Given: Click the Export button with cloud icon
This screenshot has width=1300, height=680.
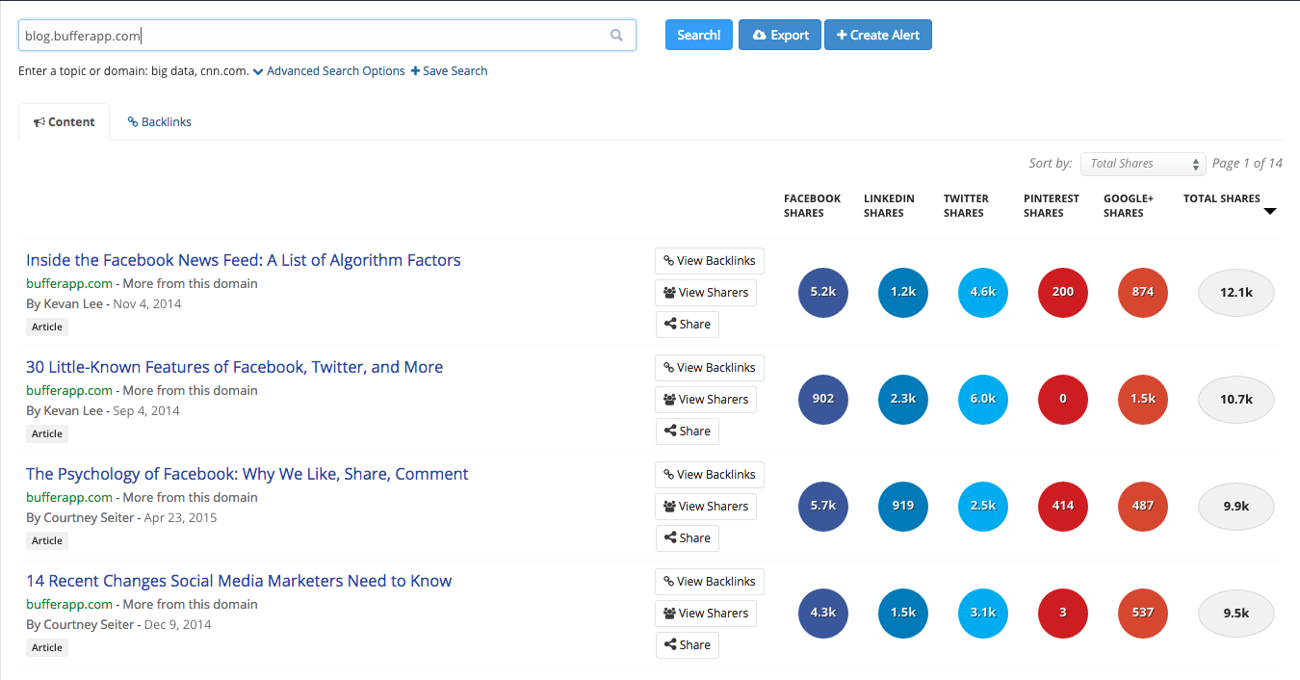Looking at the screenshot, I should pyautogui.click(x=780, y=35).
